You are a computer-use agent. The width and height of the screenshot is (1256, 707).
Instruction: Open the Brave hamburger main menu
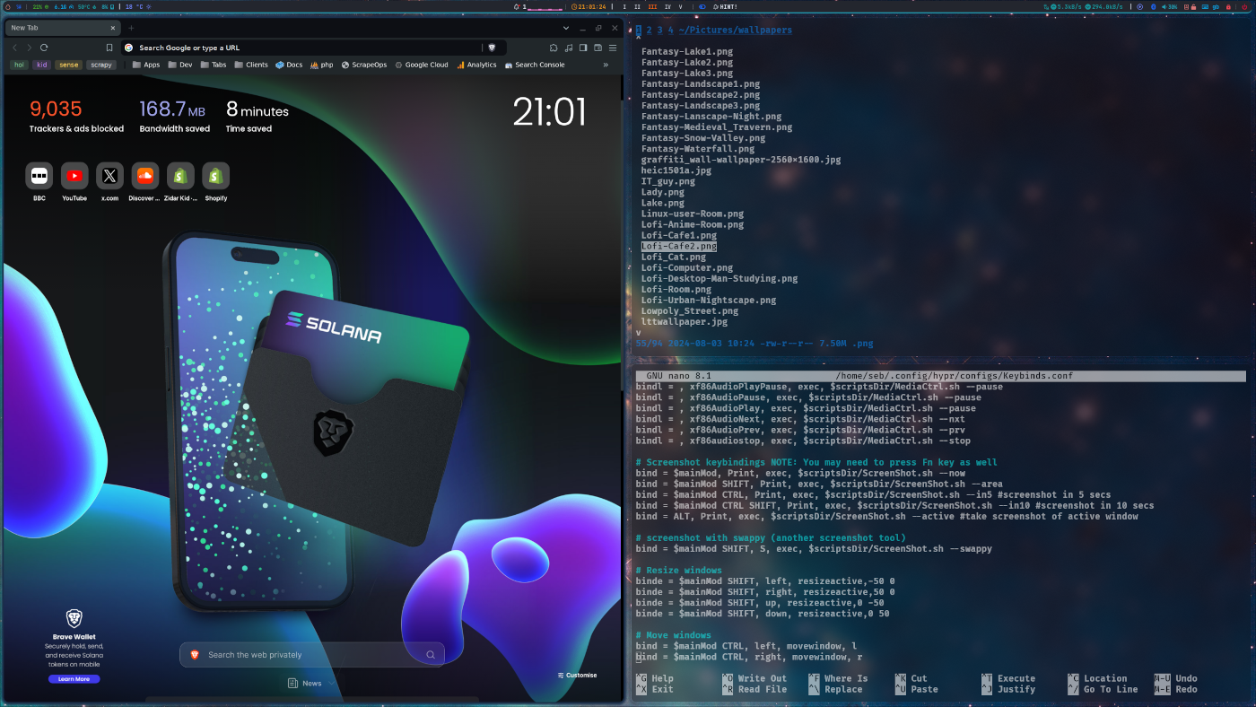(x=613, y=48)
